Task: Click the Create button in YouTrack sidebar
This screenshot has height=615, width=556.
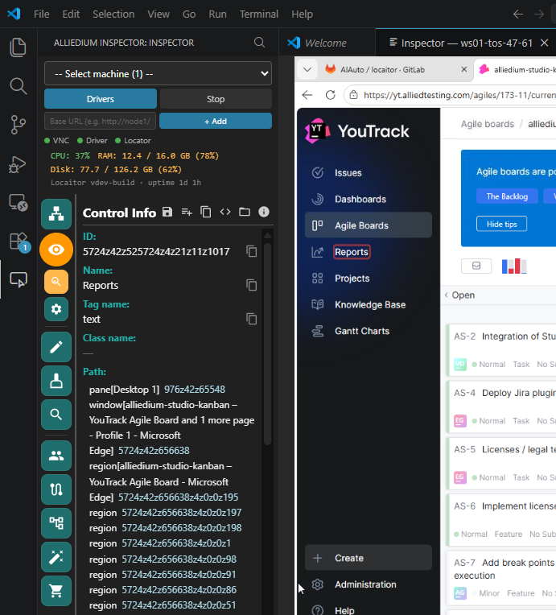Action: coord(369,558)
